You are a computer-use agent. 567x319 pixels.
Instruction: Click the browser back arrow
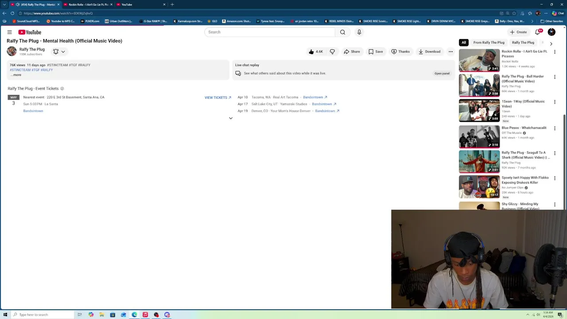click(x=4, y=13)
